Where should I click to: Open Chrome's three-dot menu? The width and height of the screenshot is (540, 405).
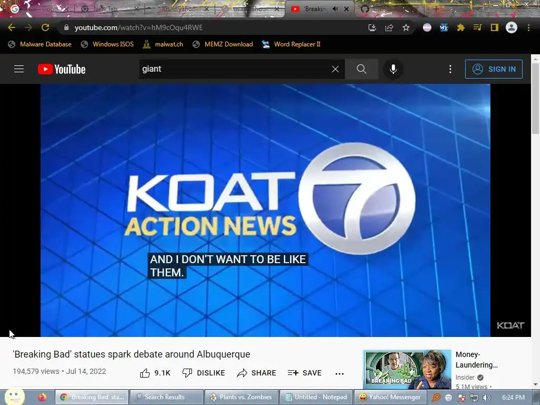(x=528, y=27)
